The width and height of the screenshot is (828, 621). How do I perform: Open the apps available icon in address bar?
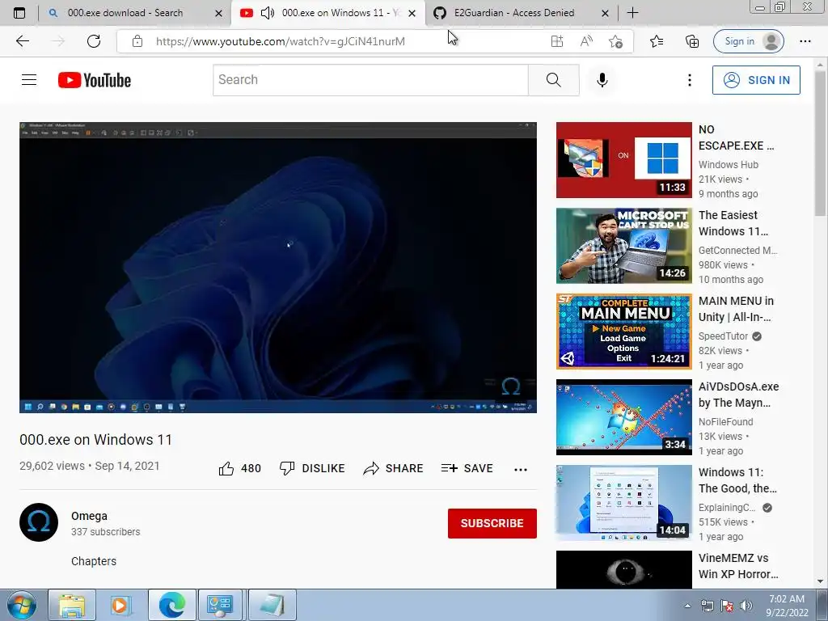(556, 41)
